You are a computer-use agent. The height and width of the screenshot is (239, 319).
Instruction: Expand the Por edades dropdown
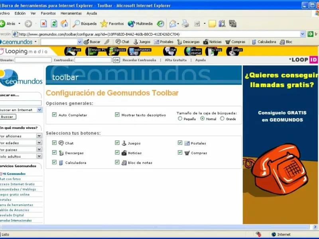[x=39, y=143]
